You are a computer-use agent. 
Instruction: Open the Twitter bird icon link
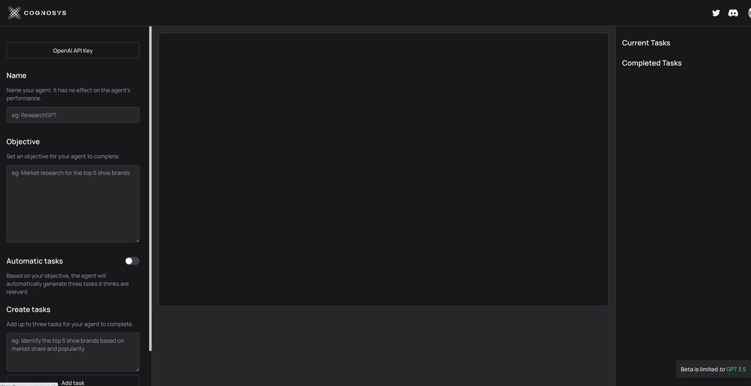[716, 13]
